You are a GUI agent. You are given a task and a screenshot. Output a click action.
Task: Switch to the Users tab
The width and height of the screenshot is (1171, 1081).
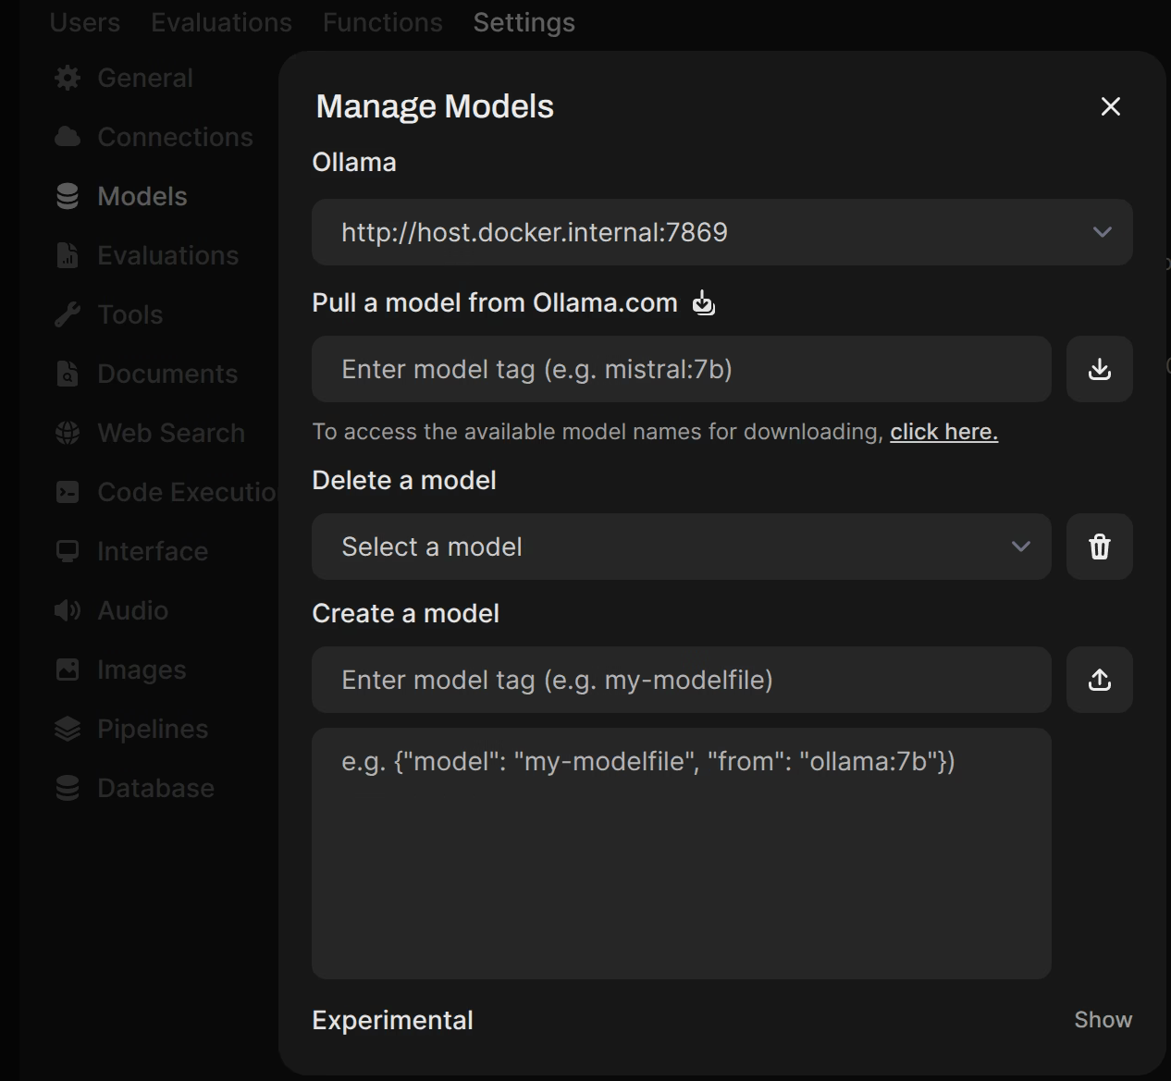[x=85, y=22]
